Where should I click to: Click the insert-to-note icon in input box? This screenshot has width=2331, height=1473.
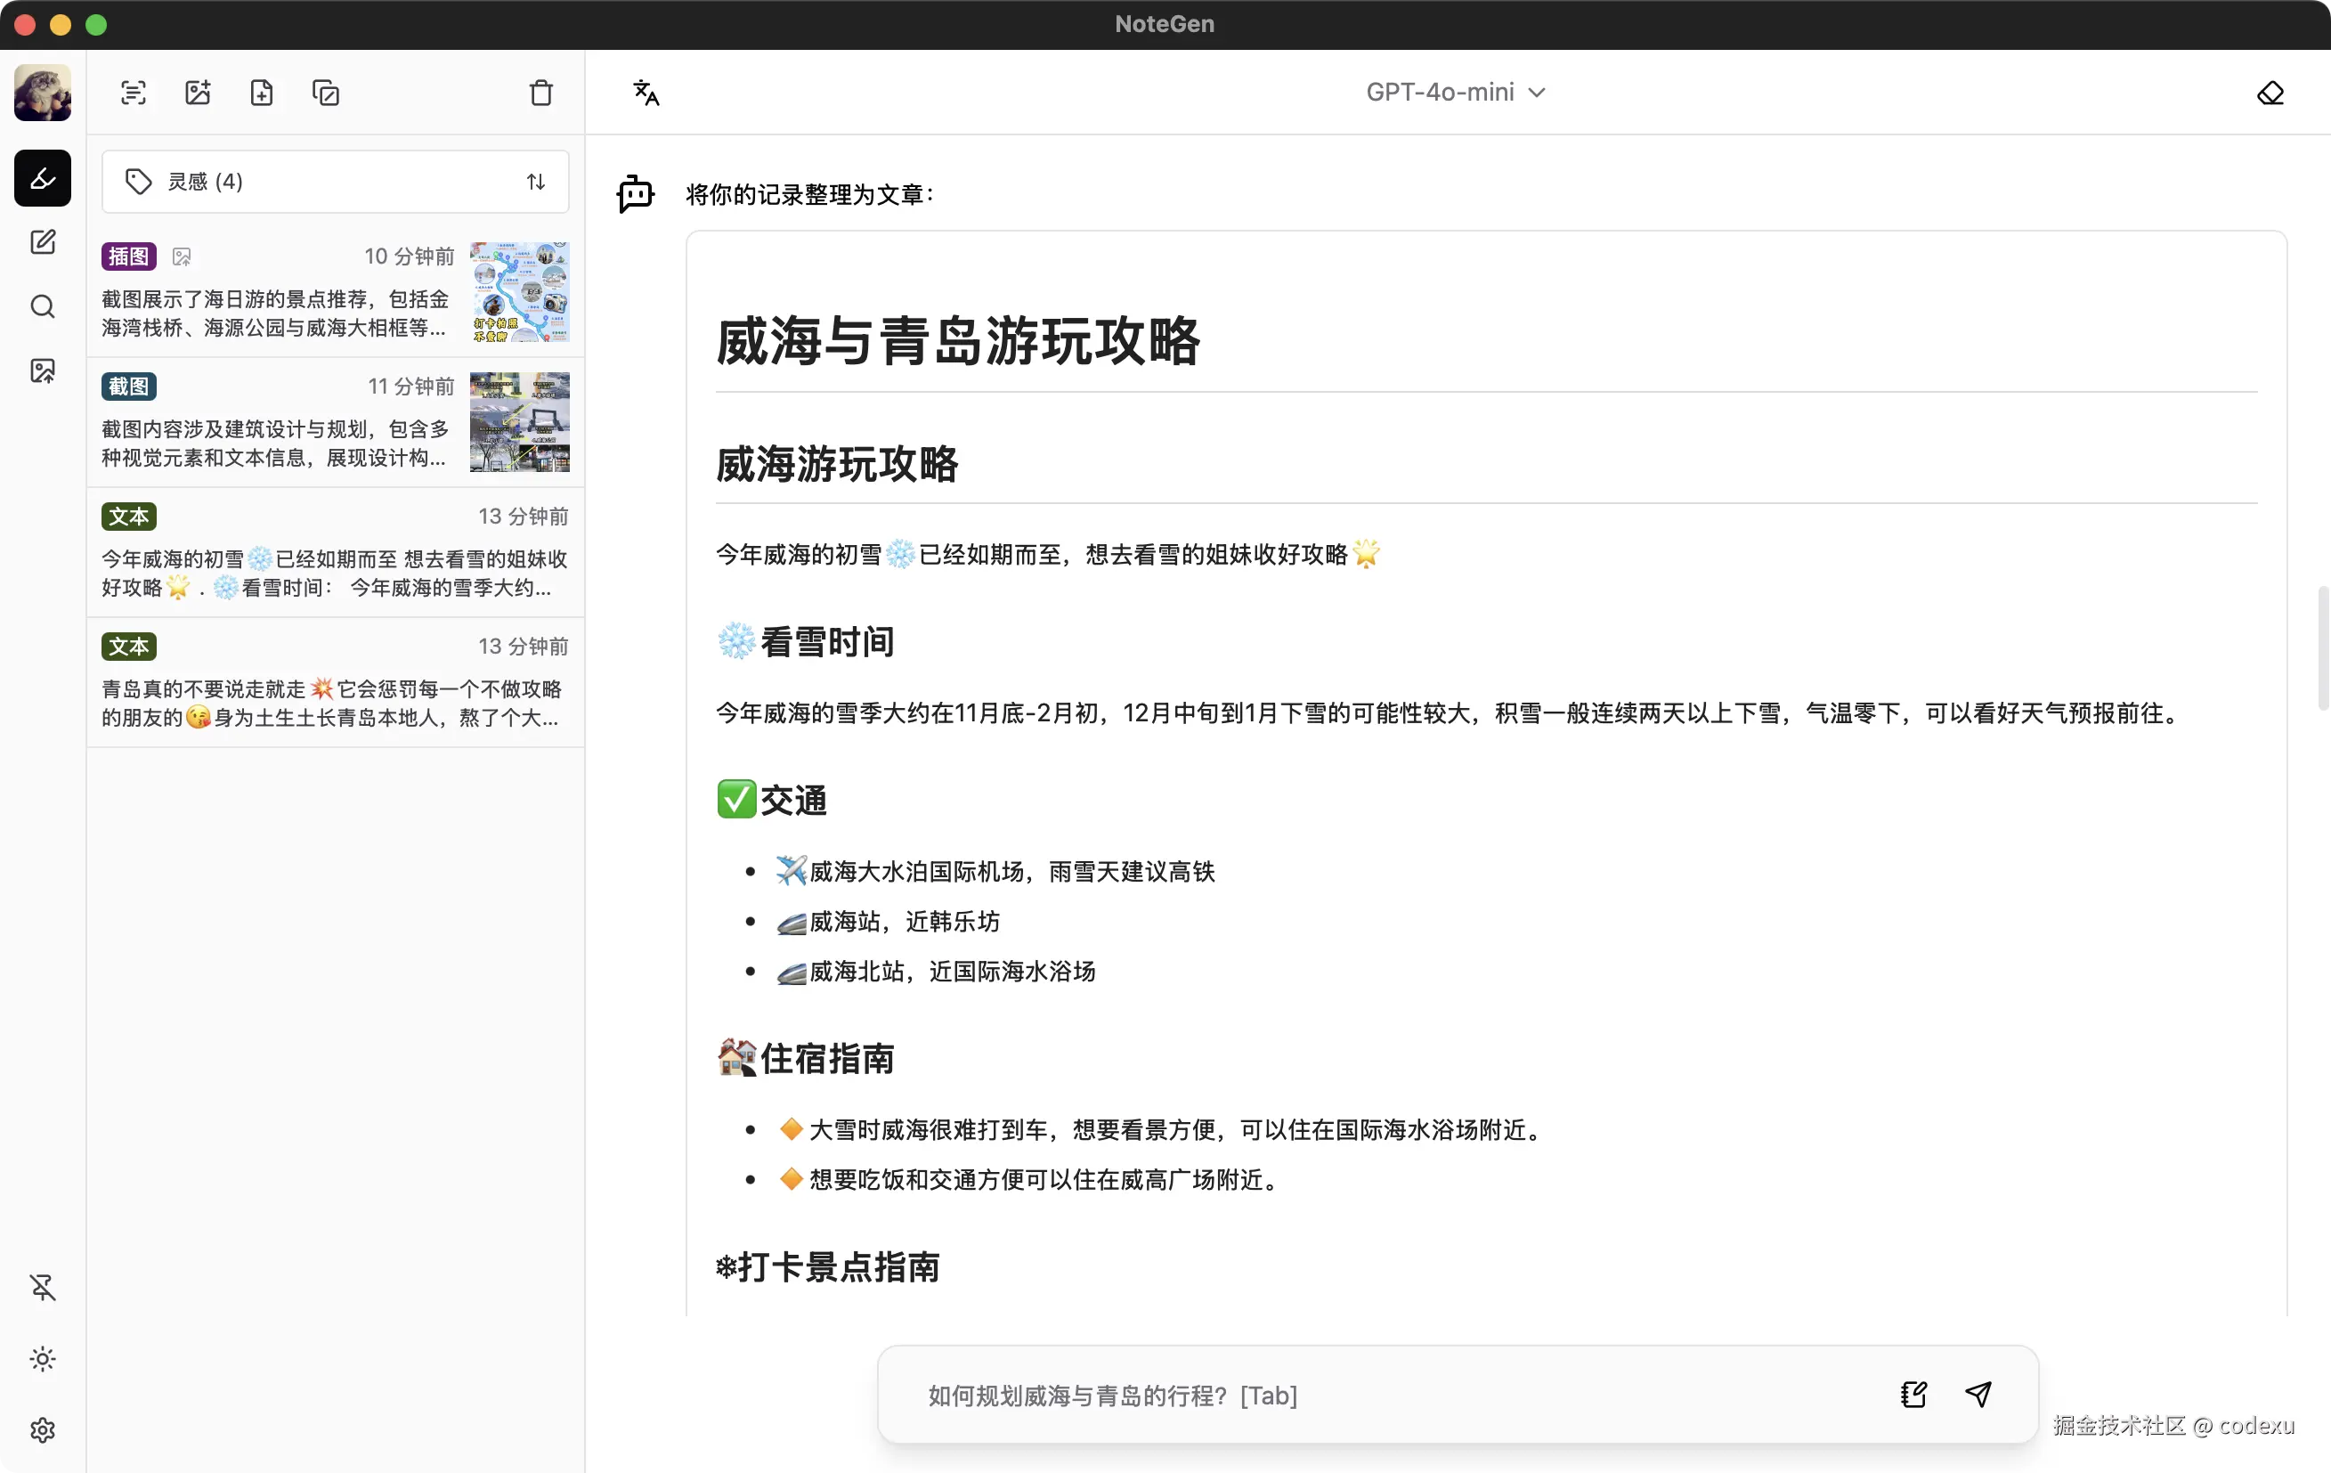[1913, 1394]
